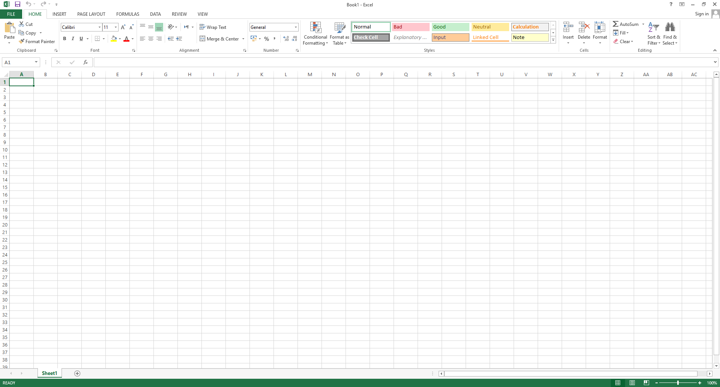
Task: Open the Merge & Center dropdown arrow
Action: click(243, 39)
